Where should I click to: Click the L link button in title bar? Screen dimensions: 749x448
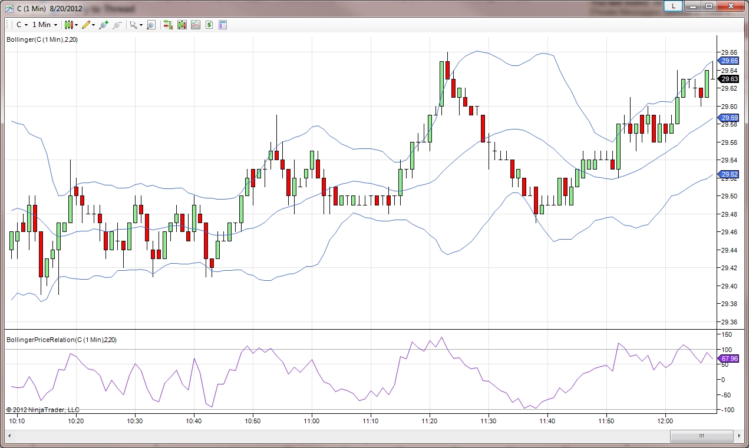tap(674, 6)
